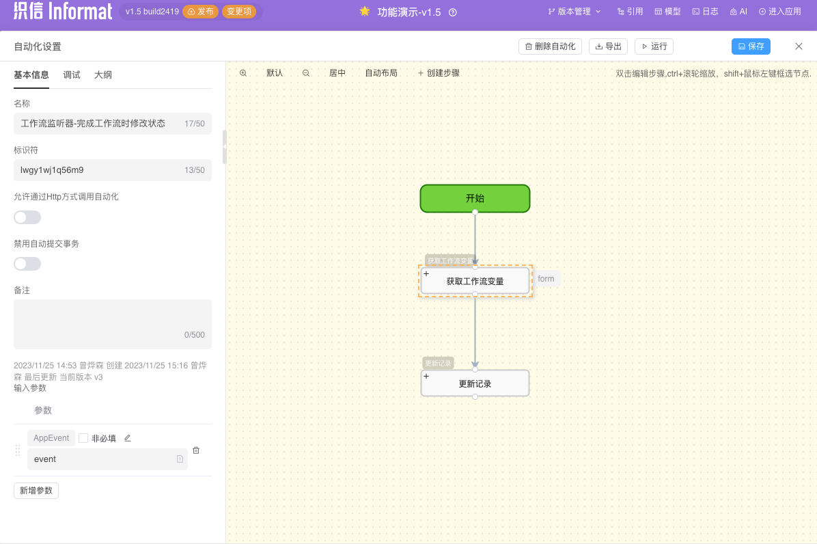Open the 模型 (model) view

point(667,11)
